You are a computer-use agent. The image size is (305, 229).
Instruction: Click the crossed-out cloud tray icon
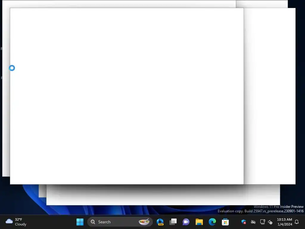tap(253, 222)
